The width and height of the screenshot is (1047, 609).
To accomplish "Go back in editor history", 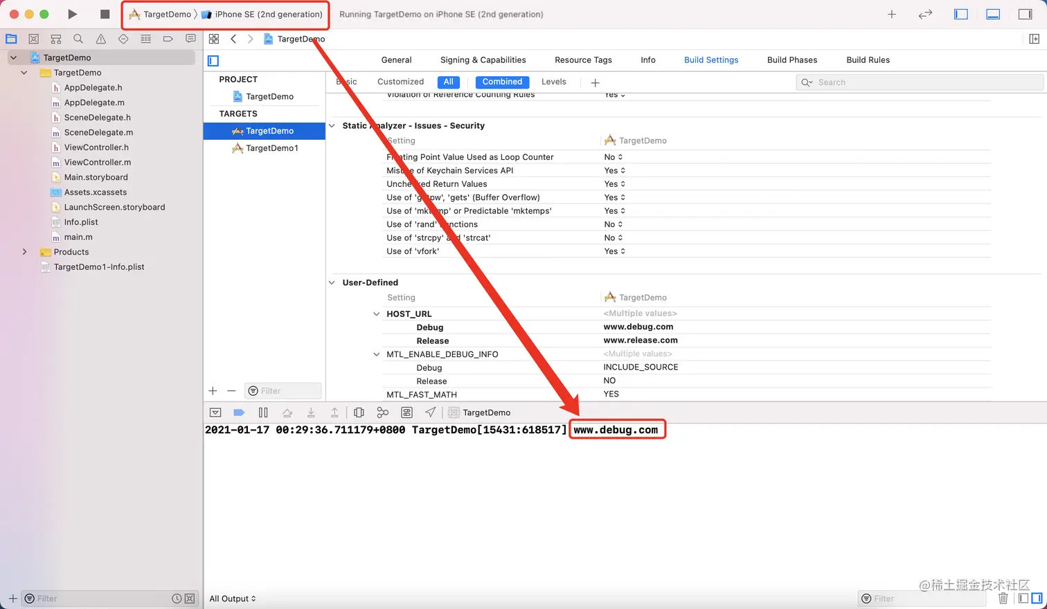I will 233,39.
